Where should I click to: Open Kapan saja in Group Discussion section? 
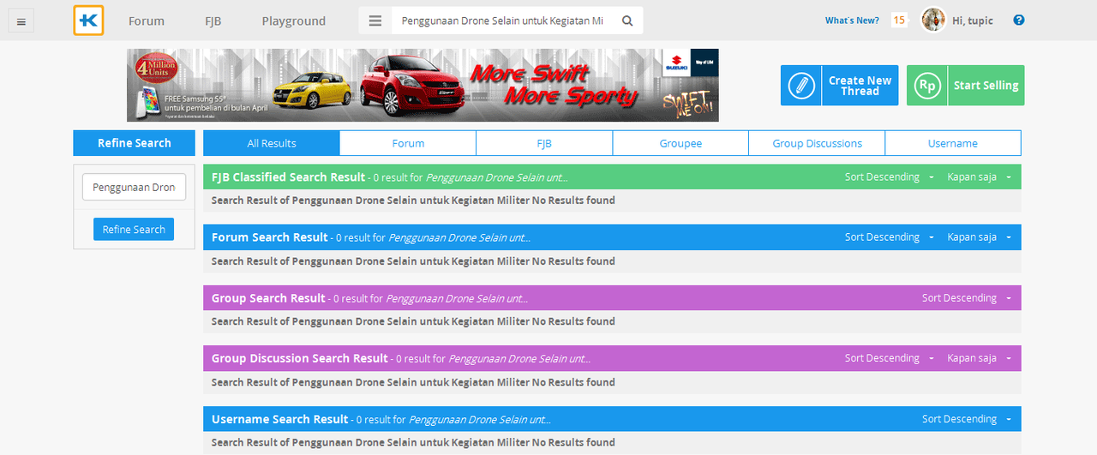coord(979,358)
